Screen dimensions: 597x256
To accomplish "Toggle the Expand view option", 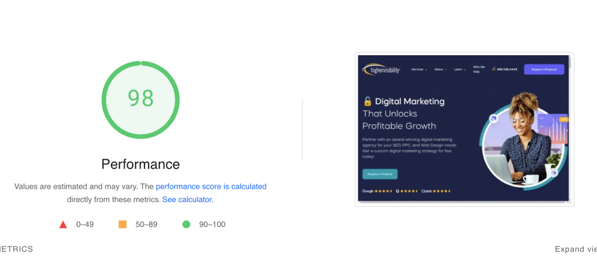I will 575,249.
